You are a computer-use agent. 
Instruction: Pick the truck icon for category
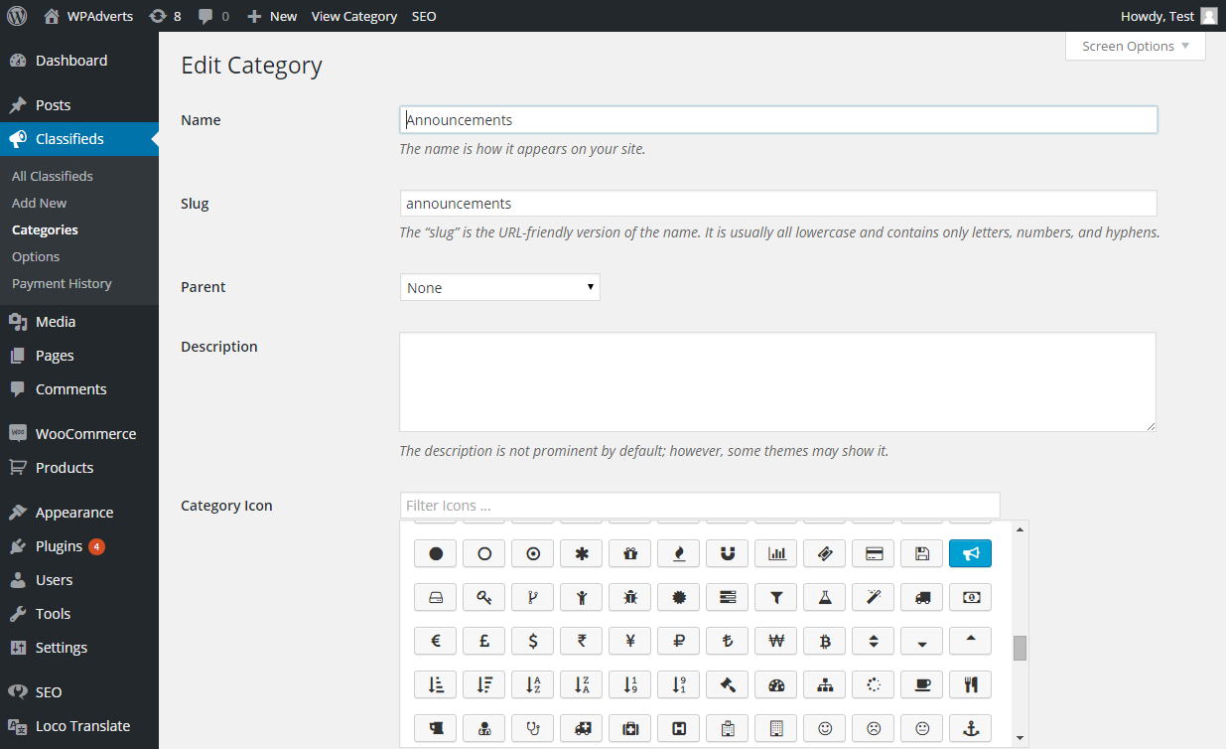(922, 597)
